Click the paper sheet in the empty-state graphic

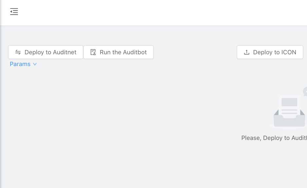pyautogui.click(x=289, y=107)
